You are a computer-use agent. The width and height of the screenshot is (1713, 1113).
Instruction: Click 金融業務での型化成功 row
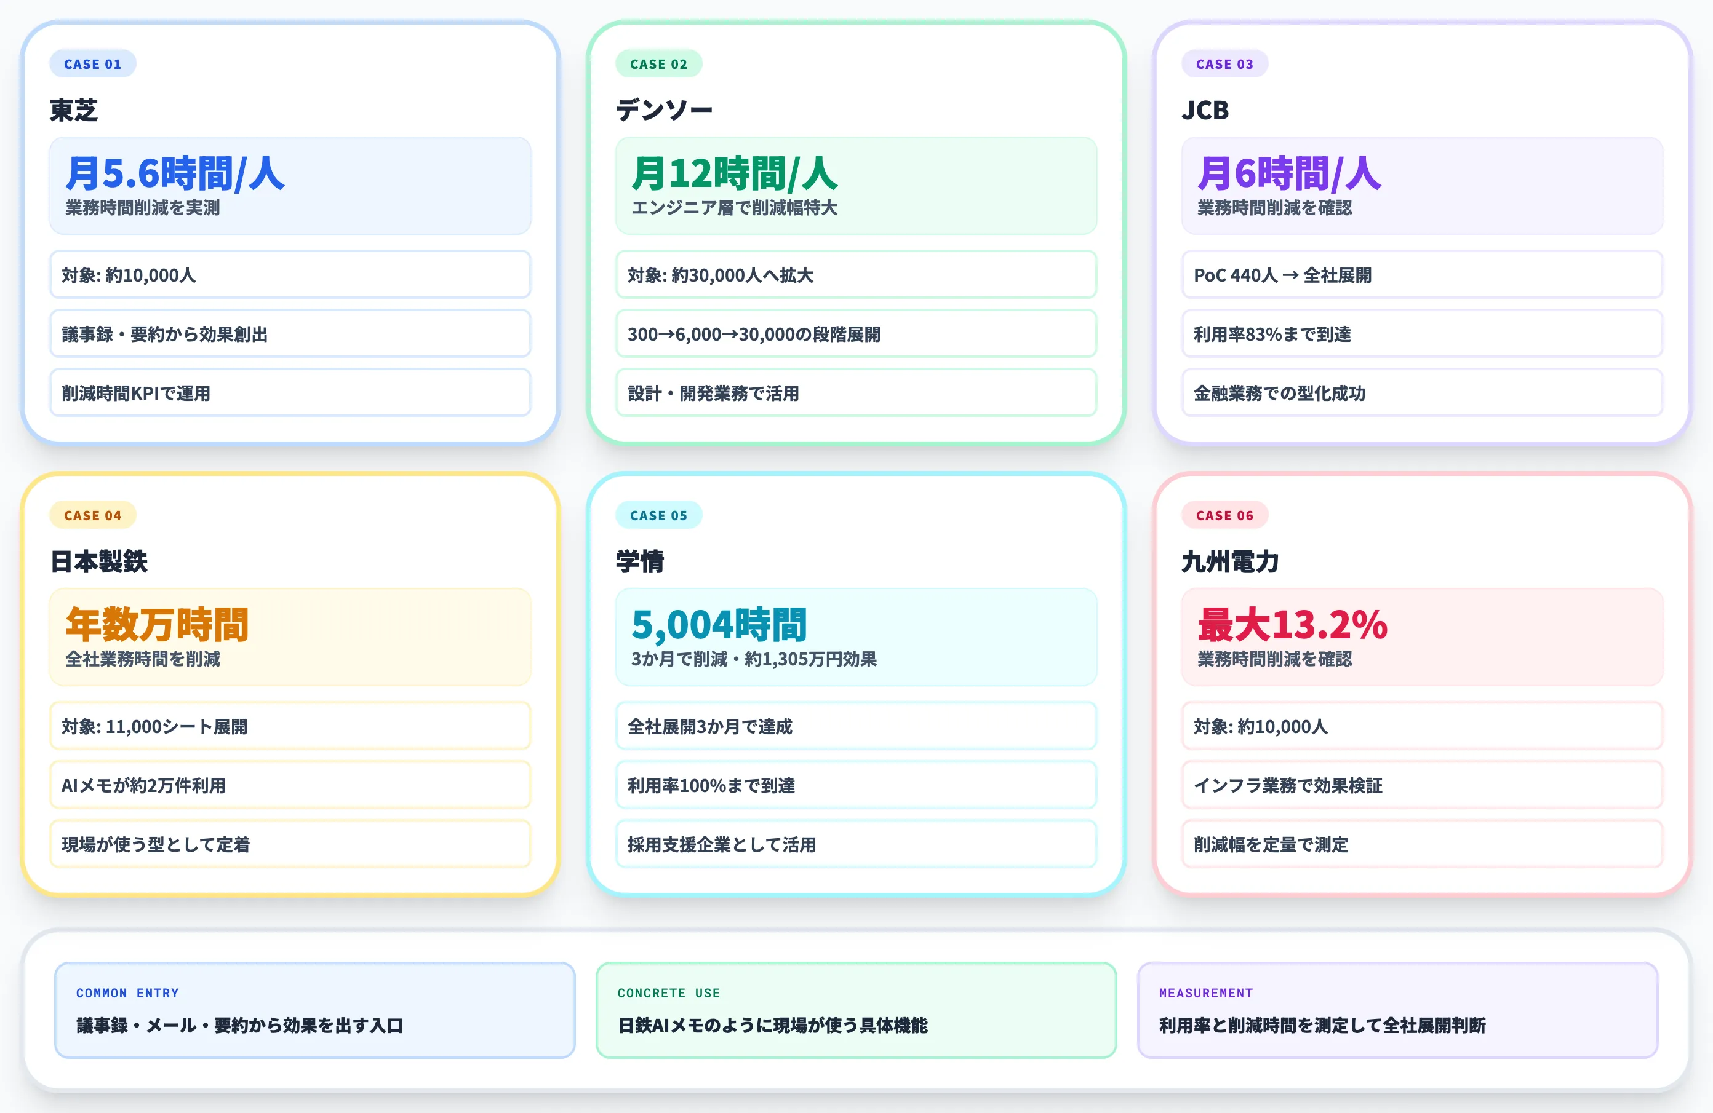(1422, 393)
